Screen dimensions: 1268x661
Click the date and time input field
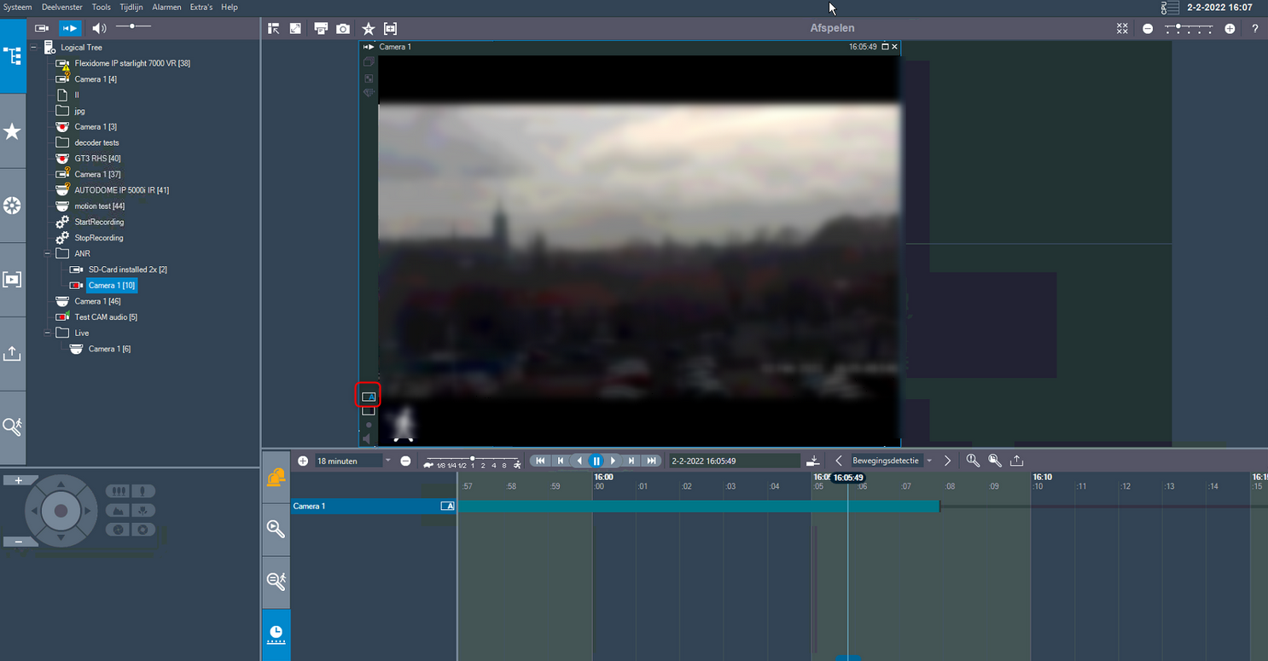click(x=734, y=461)
